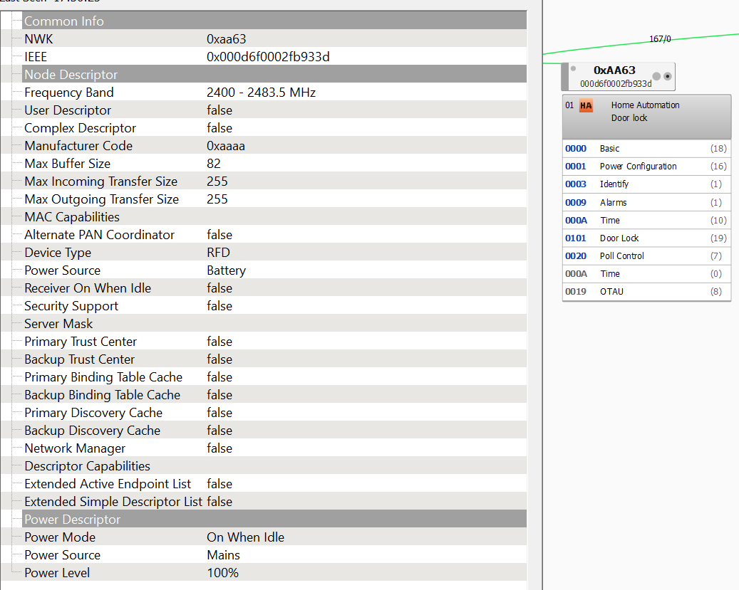Open the 0003 Identify cluster

[646, 184]
